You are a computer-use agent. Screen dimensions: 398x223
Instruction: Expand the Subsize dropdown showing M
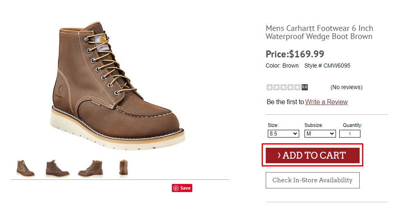pos(320,133)
